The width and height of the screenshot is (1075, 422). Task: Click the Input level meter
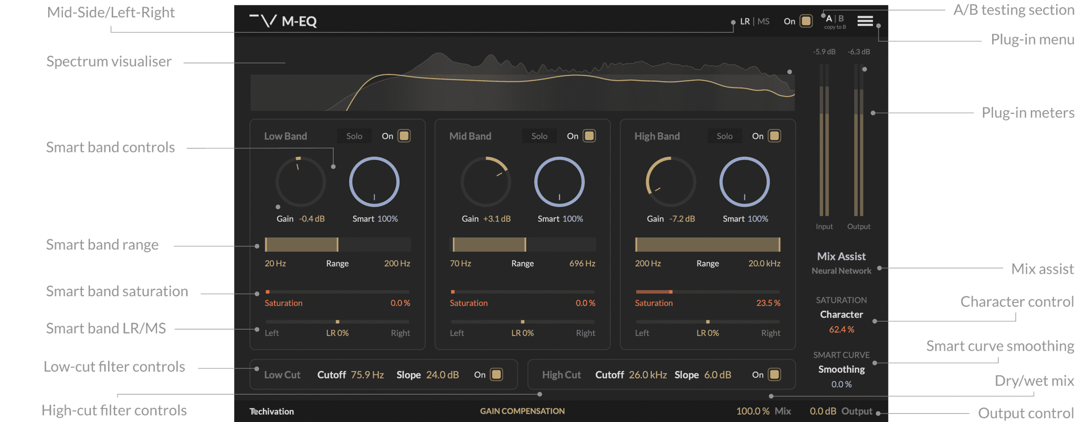tap(824, 140)
